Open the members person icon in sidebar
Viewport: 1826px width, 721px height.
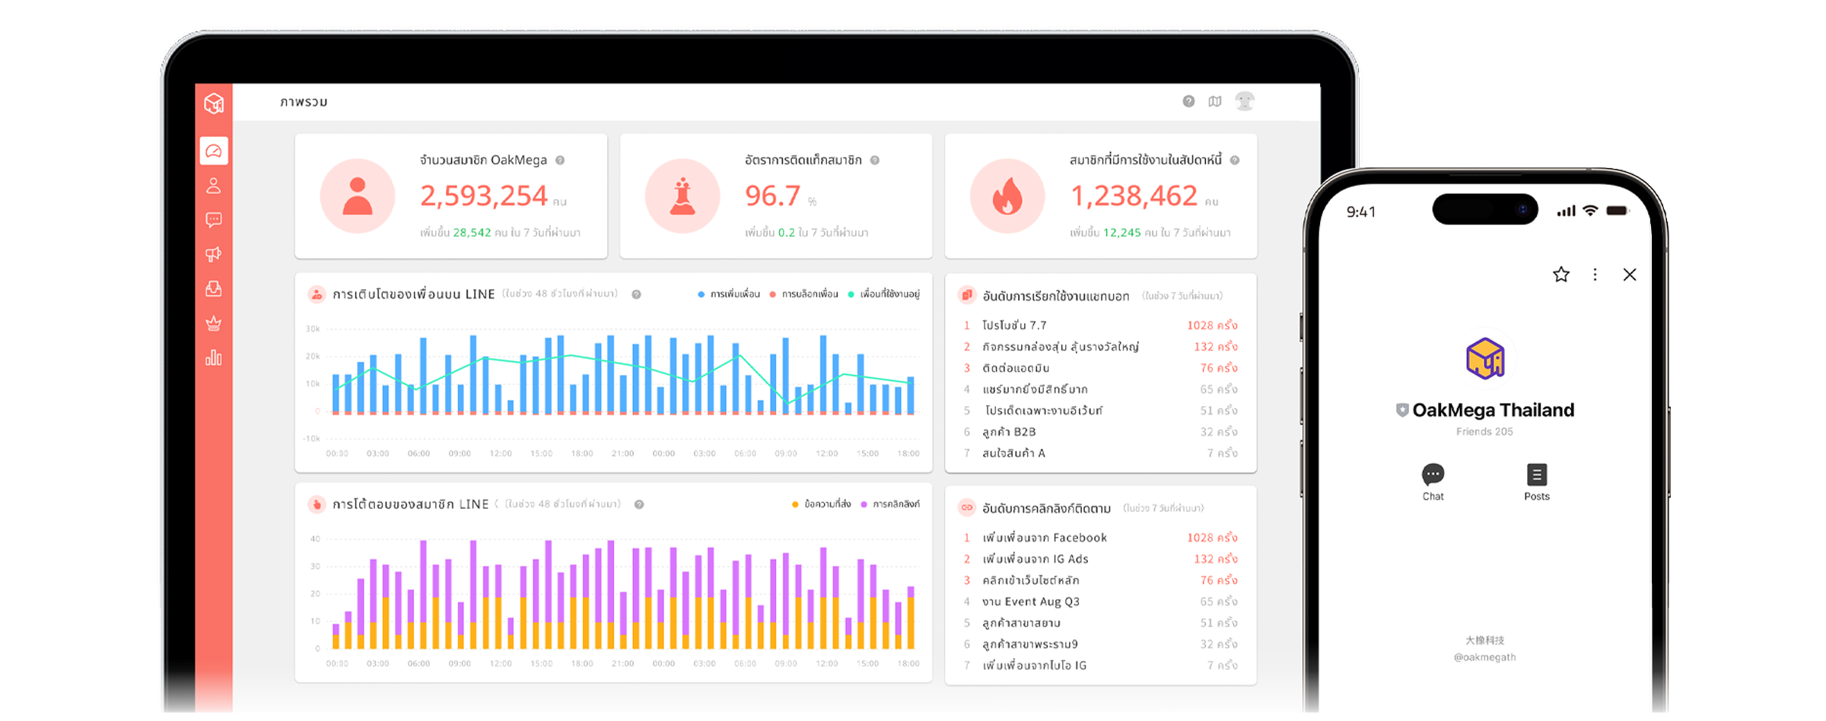point(214,186)
